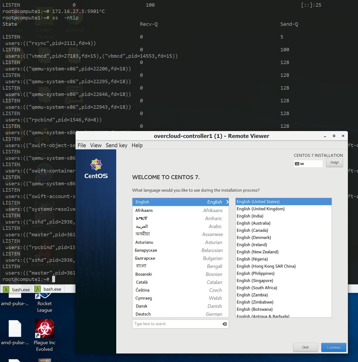Choose English (Zimbabwe) locale
The width and height of the screenshot is (358, 362).
283,302
